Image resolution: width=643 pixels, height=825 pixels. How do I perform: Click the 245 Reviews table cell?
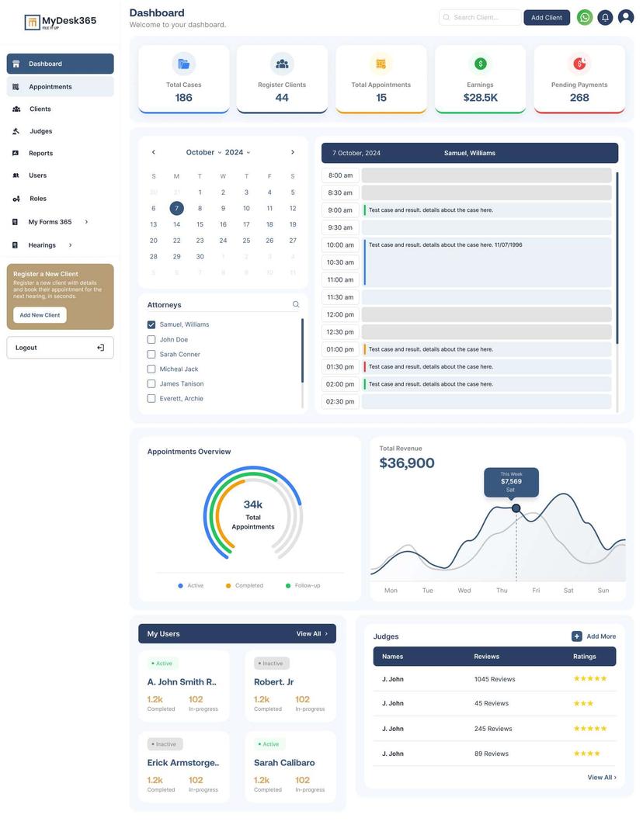coord(493,729)
